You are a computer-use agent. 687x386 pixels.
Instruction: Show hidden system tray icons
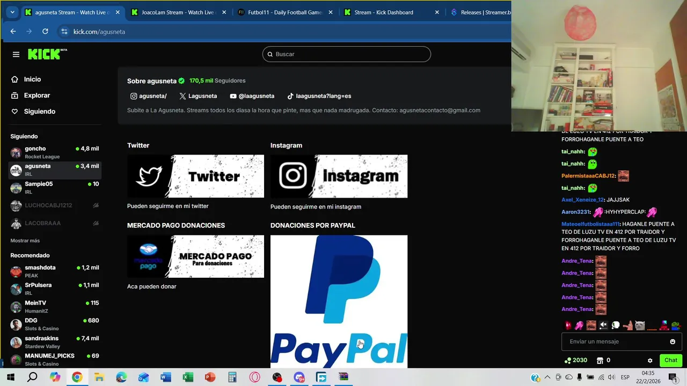(x=547, y=377)
